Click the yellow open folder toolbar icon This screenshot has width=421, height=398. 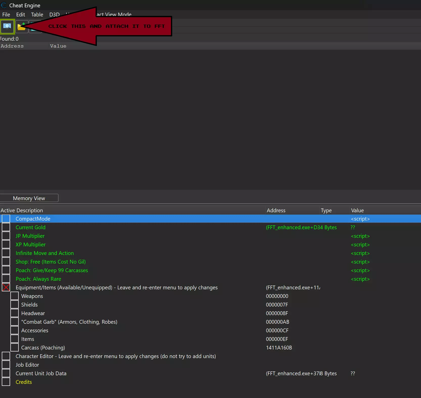(22, 27)
